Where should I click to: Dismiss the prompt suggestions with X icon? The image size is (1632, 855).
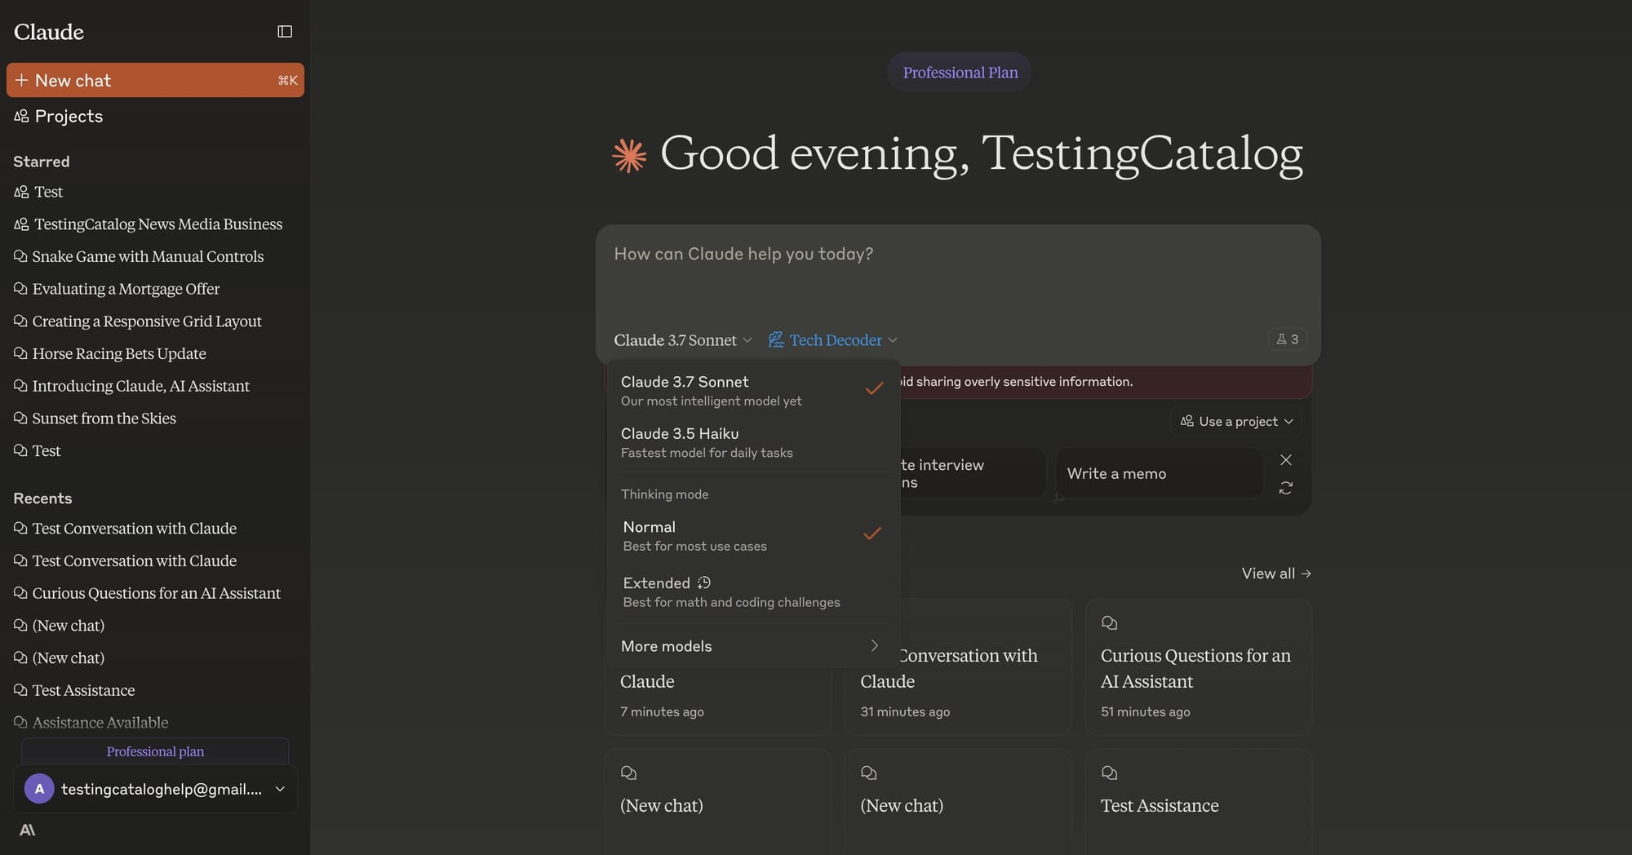click(x=1286, y=460)
